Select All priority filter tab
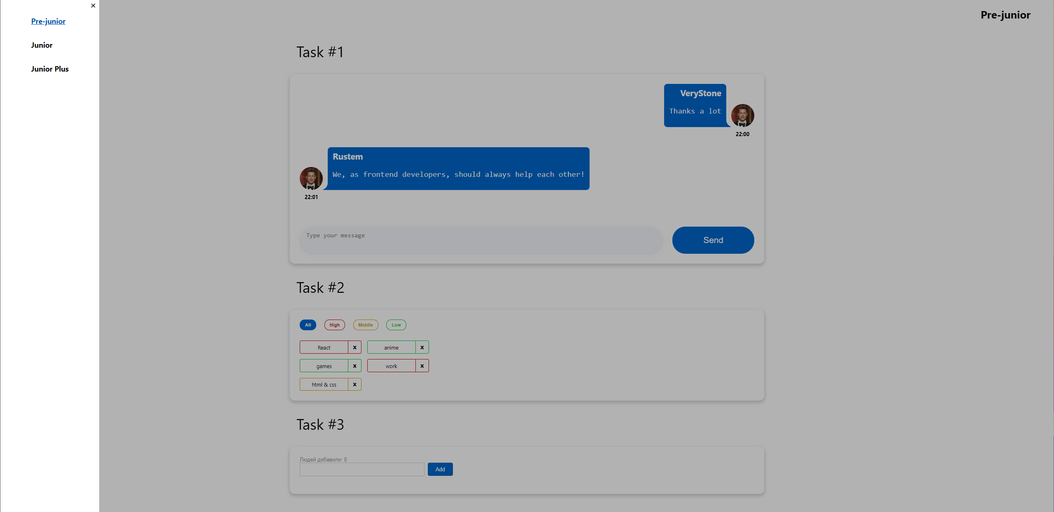Viewport: 1054px width, 512px height. click(308, 325)
